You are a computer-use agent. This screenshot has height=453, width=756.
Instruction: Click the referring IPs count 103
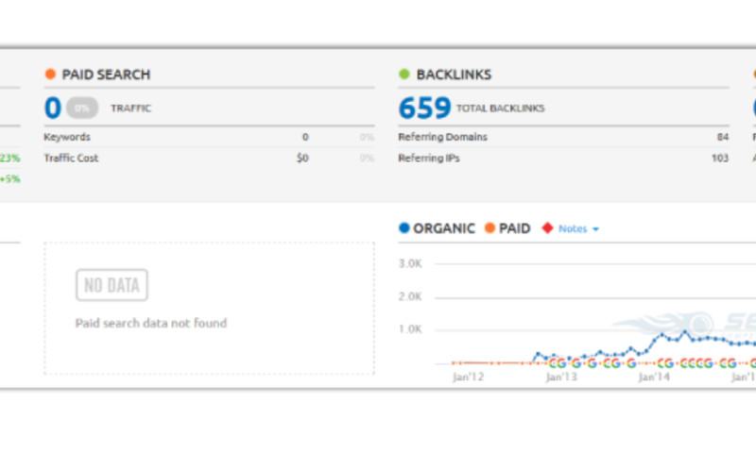(x=719, y=159)
